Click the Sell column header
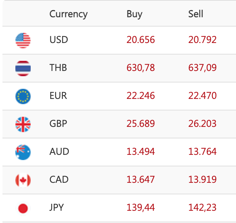 click(196, 14)
